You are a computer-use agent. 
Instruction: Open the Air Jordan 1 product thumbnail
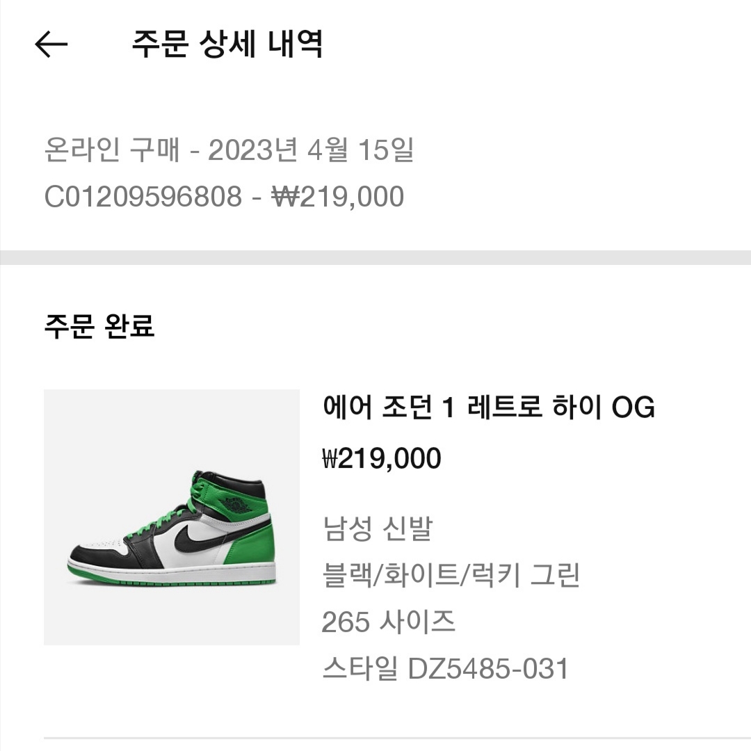pyautogui.click(x=171, y=517)
